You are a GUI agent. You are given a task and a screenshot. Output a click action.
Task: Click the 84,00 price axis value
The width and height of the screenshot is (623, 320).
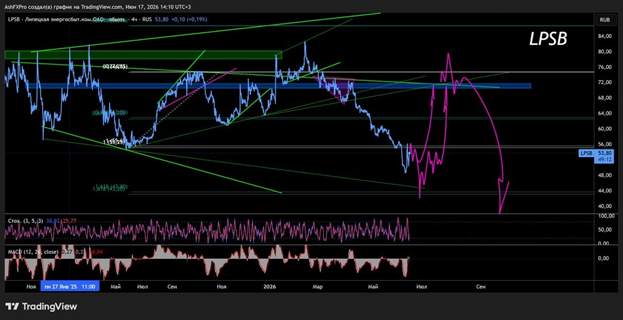pos(606,37)
